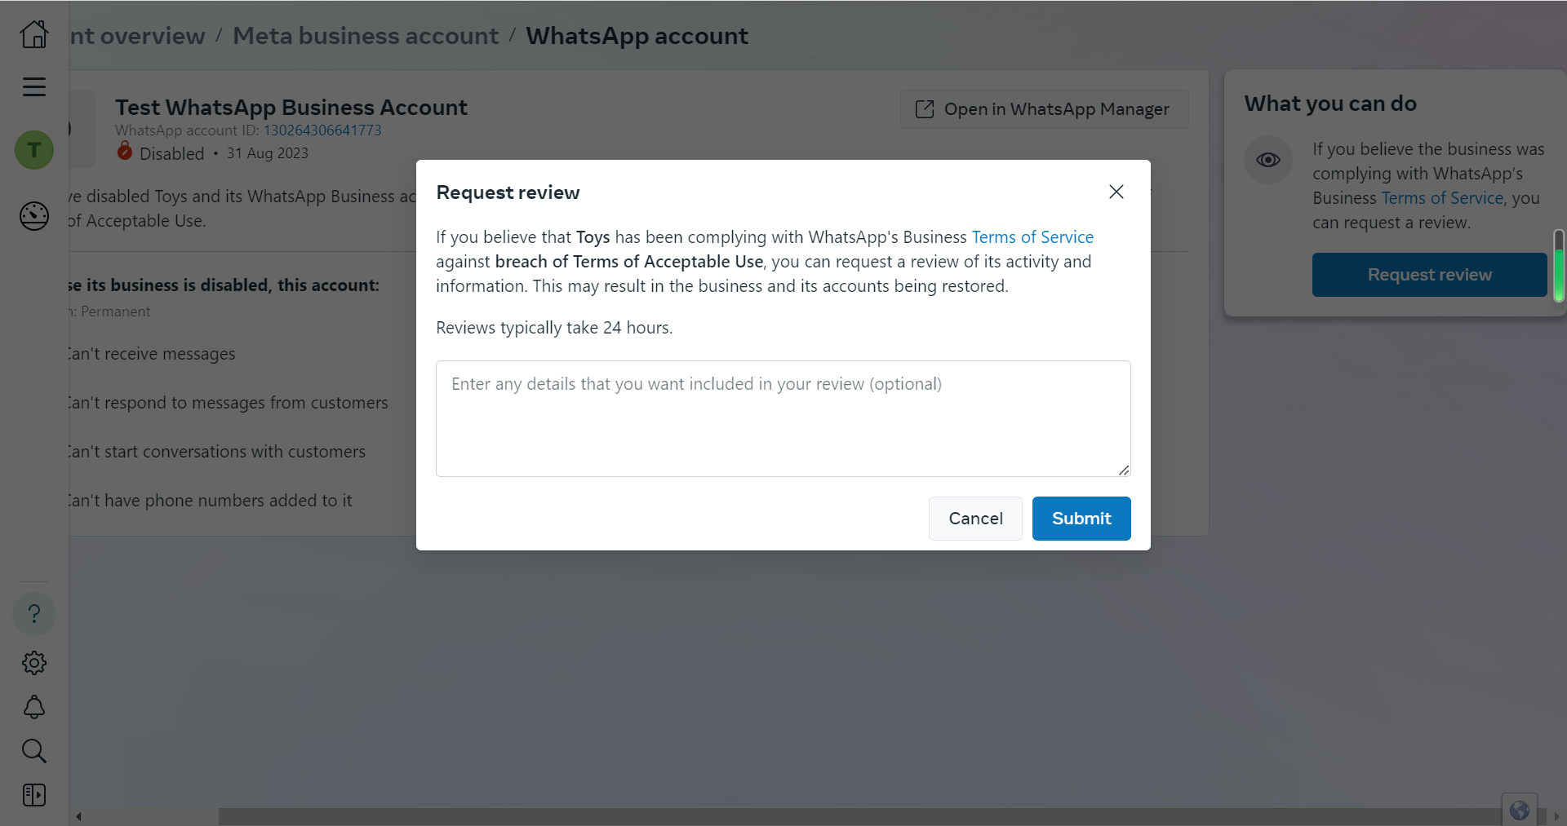Click Open in WhatsApp Manager button
The image size is (1567, 826).
click(1044, 109)
